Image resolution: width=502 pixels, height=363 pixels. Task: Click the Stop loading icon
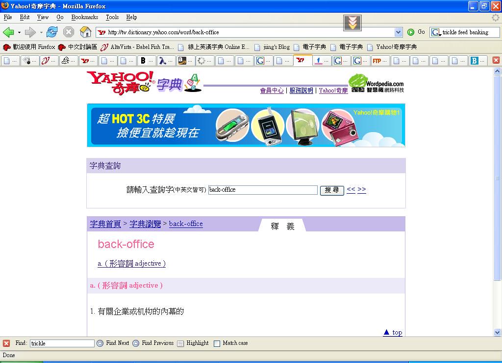point(67,32)
